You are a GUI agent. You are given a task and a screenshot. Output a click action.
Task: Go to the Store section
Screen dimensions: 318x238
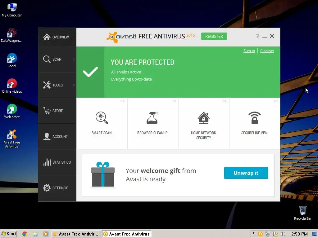[57, 111]
